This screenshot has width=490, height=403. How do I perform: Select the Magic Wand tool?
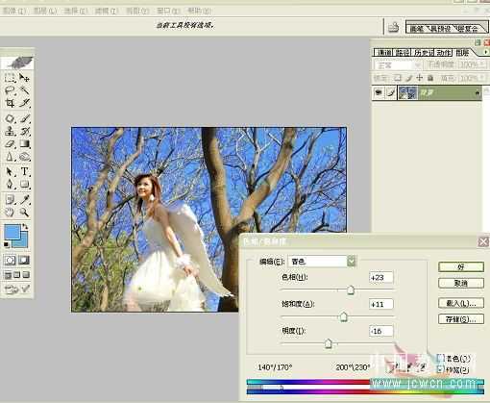pos(25,90)
